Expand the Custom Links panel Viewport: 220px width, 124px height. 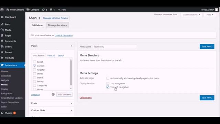click(x=71, y=110)
